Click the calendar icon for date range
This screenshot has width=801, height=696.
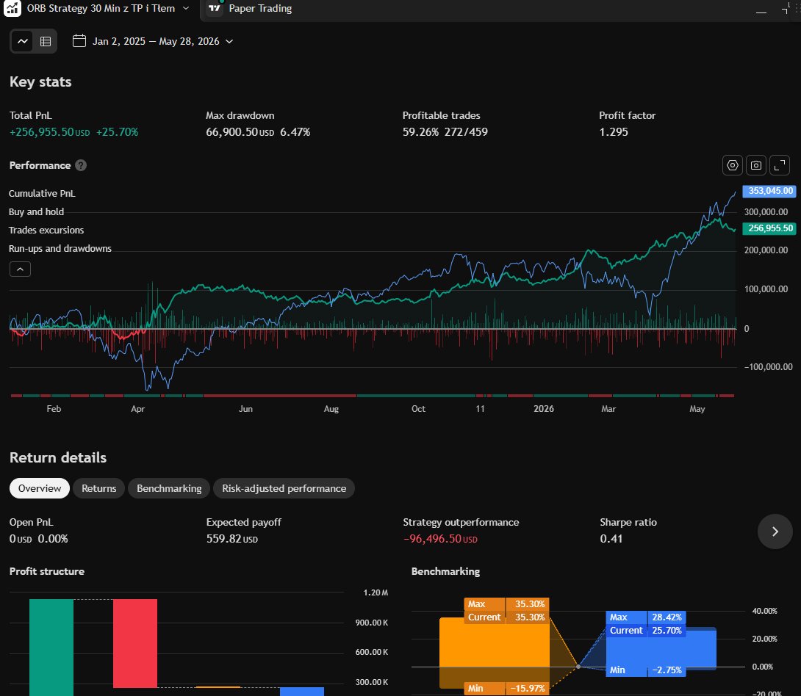[x=79, y=41]
